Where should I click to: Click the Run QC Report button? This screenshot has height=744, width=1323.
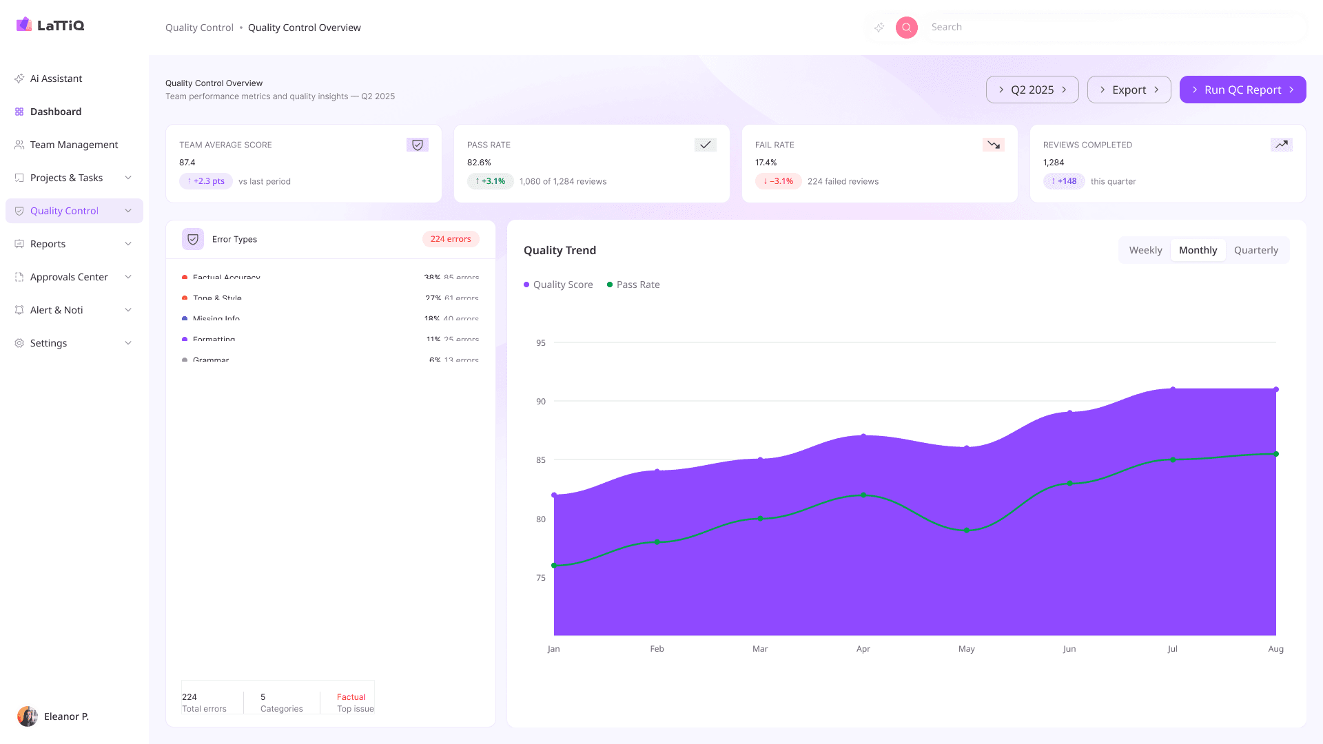click(x=1242, y=90)
